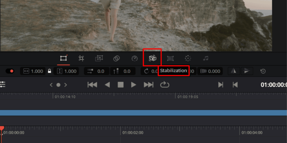287x143 pixels.
Task: Go to the previous edit point
Action: [235, 85]
